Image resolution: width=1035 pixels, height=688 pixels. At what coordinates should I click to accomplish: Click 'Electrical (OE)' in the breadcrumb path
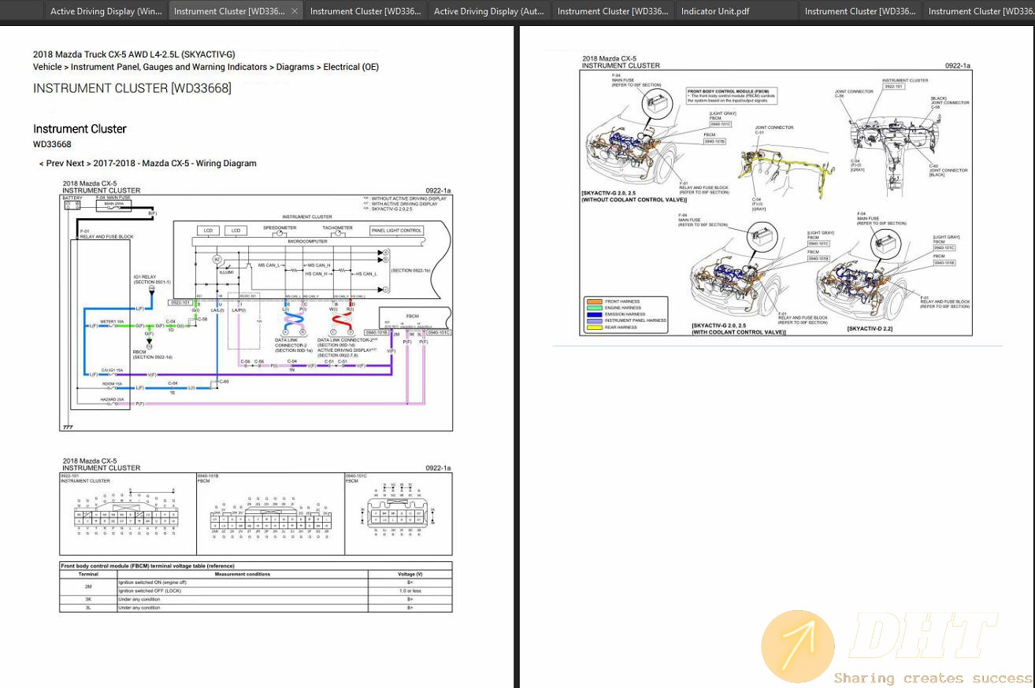pyautogui.click(x=351, y=67)
